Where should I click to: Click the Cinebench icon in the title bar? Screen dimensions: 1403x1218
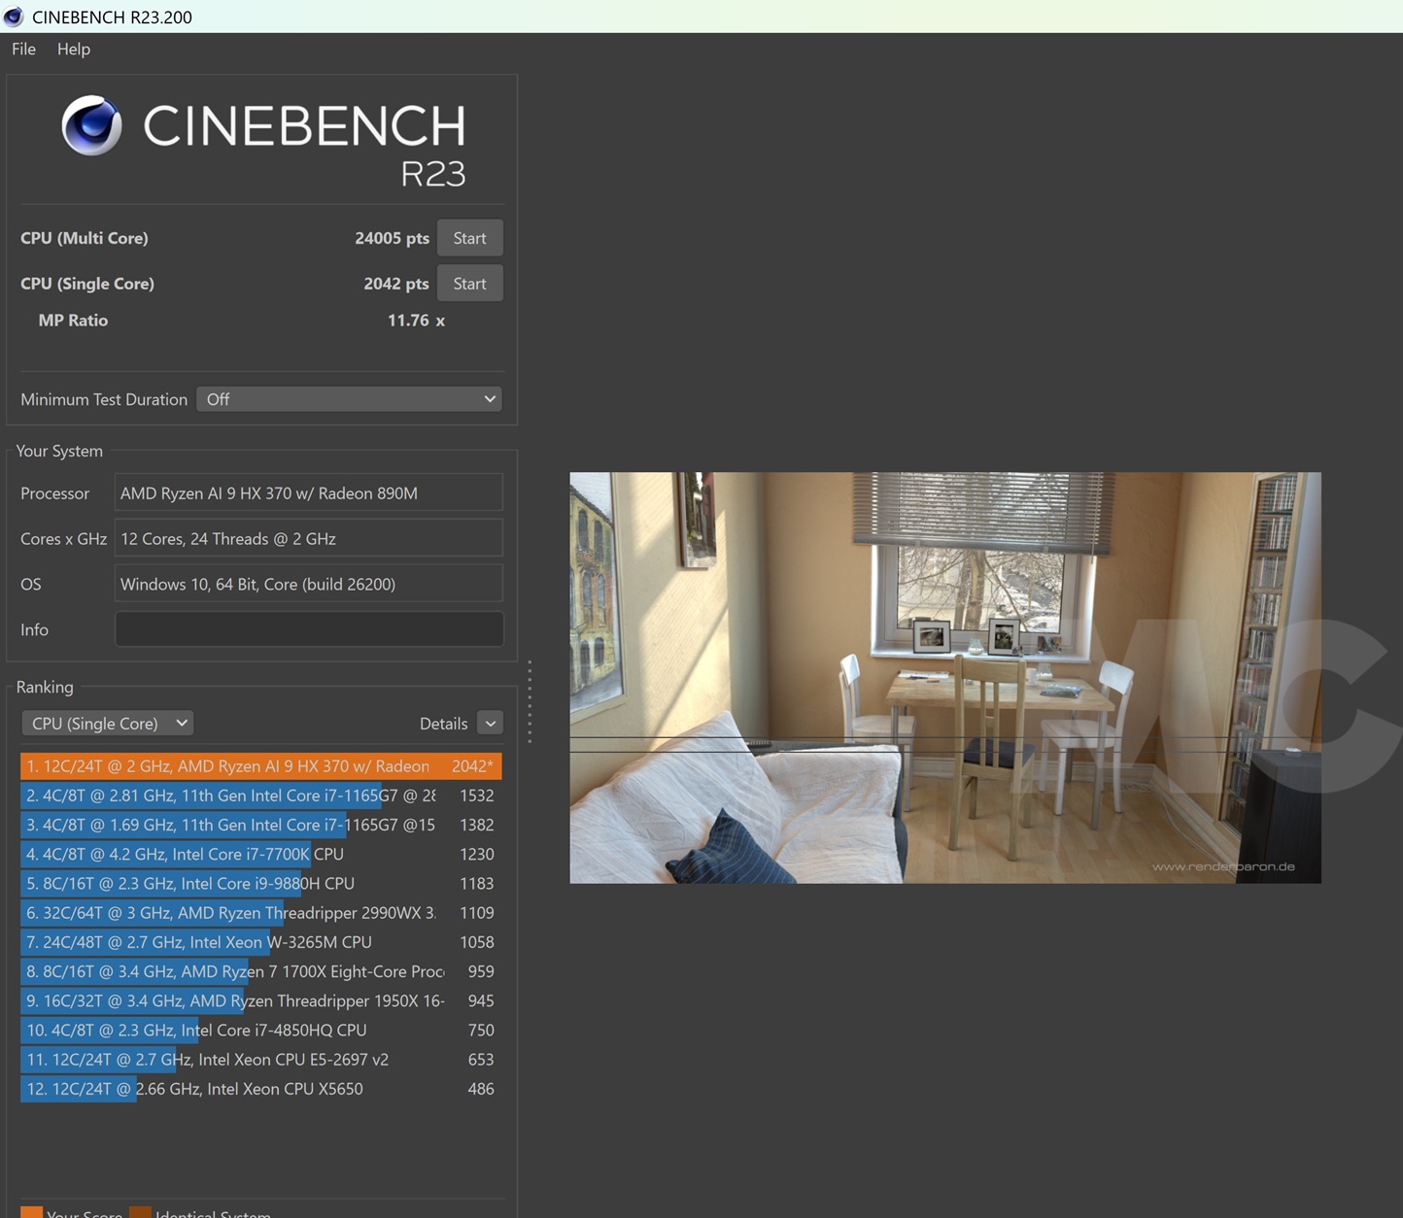coord(14,17)
